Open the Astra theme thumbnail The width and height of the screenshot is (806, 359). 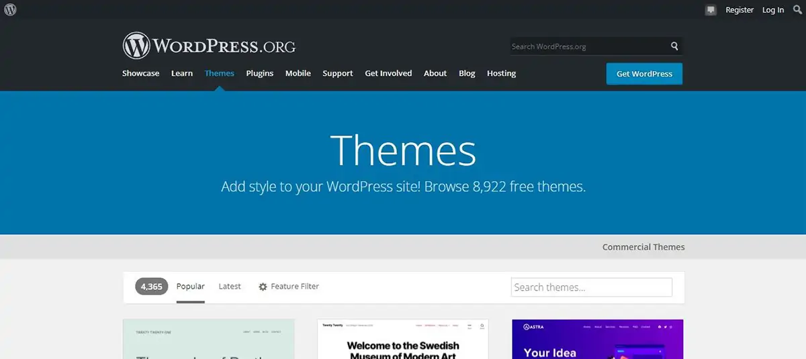pyautogui.click(x=597, y=339)
